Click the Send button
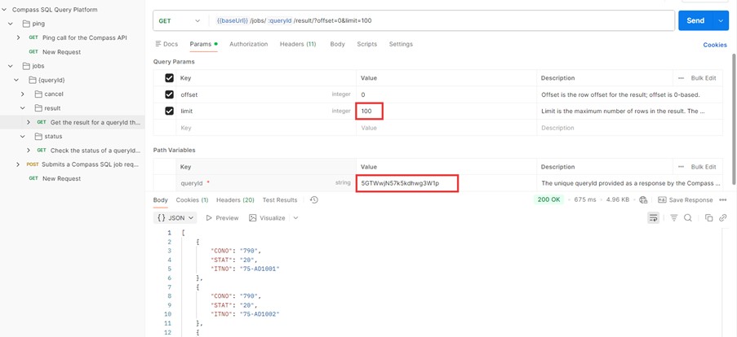737x337 pixels. (x=695, y=20)
